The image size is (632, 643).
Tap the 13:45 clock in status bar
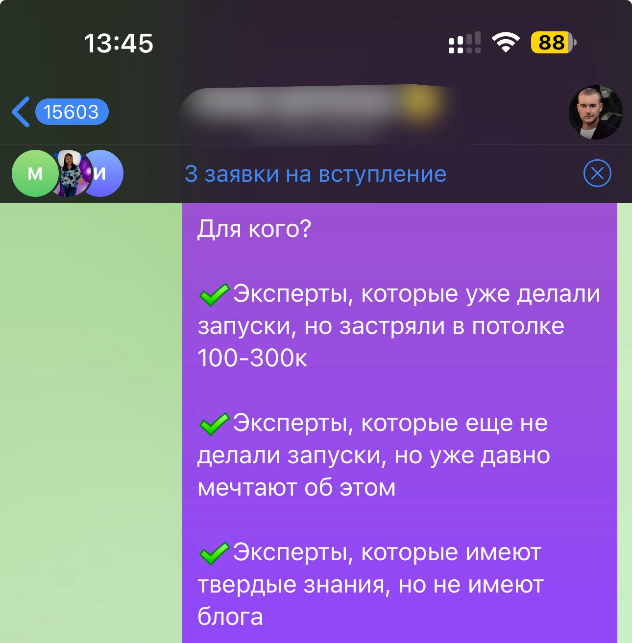pos(119,43)
